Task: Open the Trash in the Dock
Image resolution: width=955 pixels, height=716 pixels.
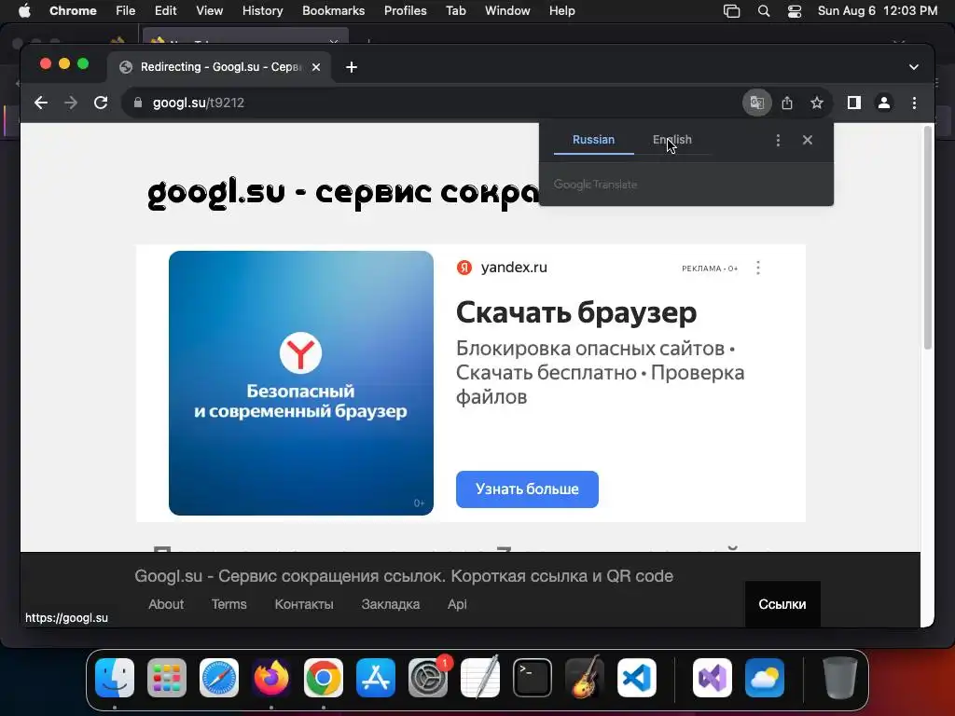Action: click(x=840, y=678)
